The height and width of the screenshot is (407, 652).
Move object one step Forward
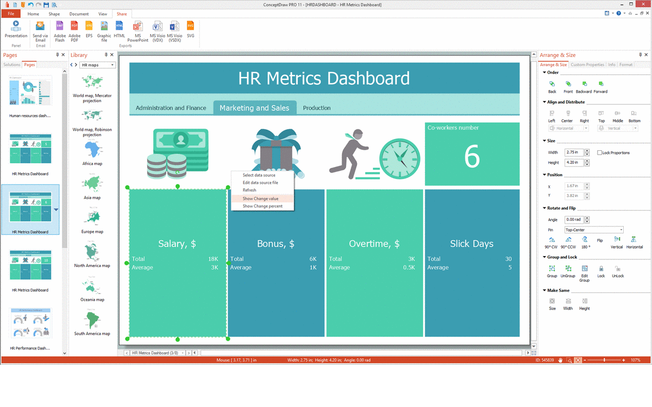pos(600,87)
